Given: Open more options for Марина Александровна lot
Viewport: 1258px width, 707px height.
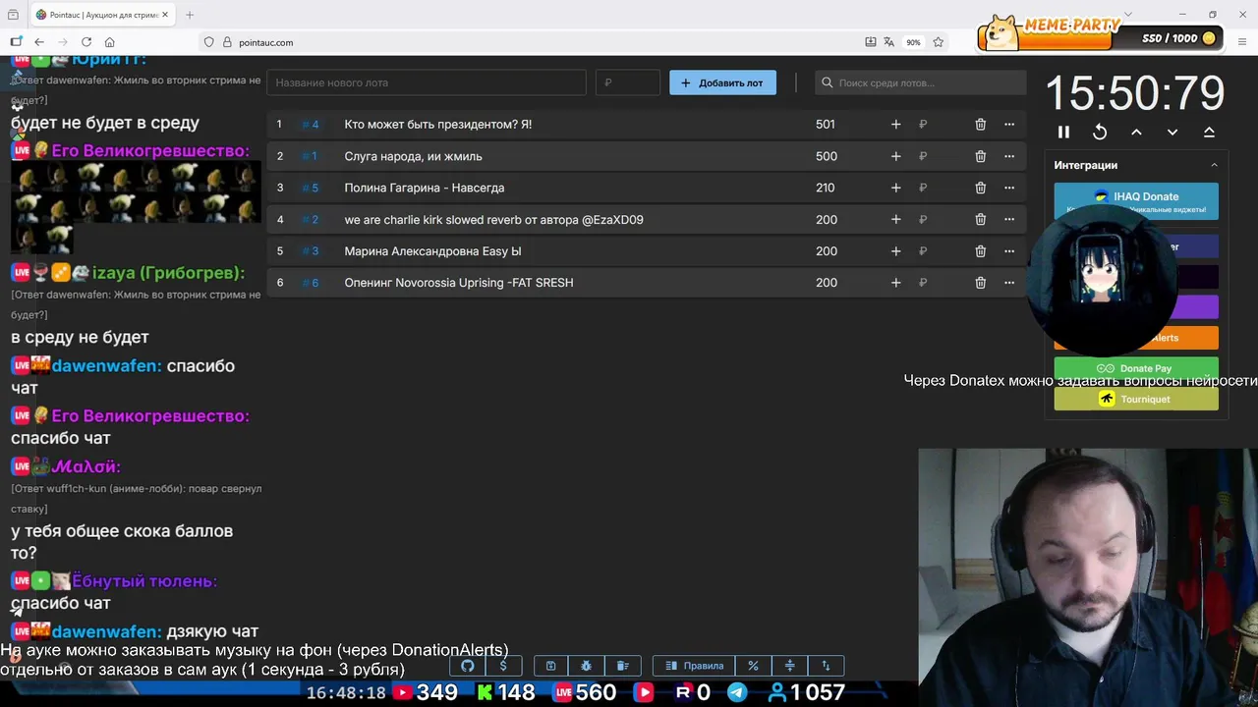Looking at the screenshot, I should 1008,251.
